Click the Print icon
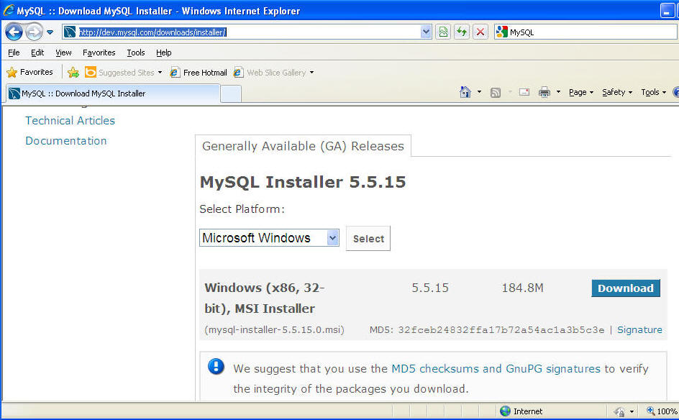 (544, 92)
